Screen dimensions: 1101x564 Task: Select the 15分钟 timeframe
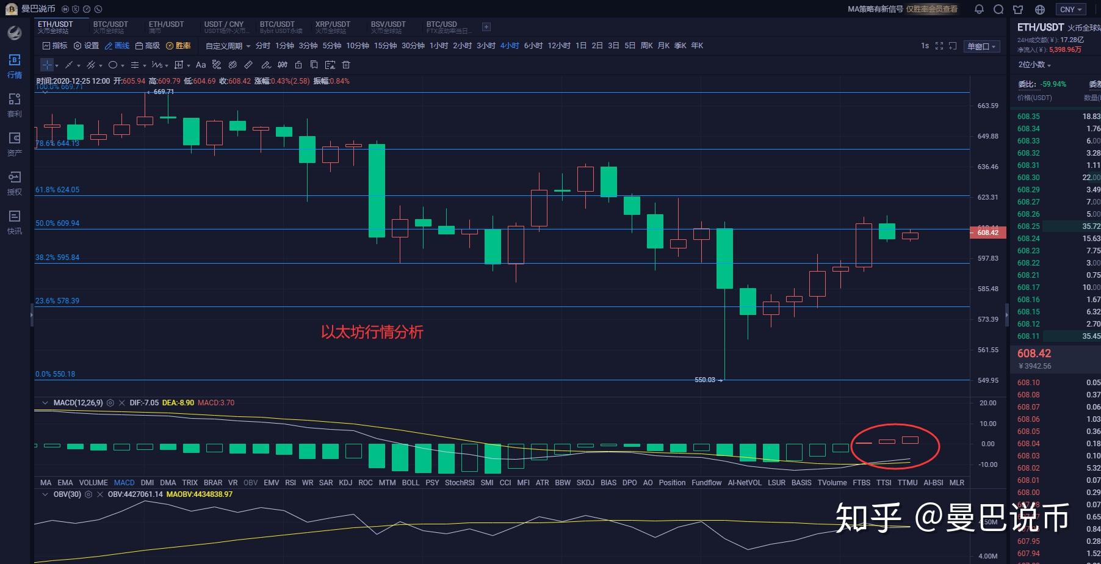[x=385, y=46]
